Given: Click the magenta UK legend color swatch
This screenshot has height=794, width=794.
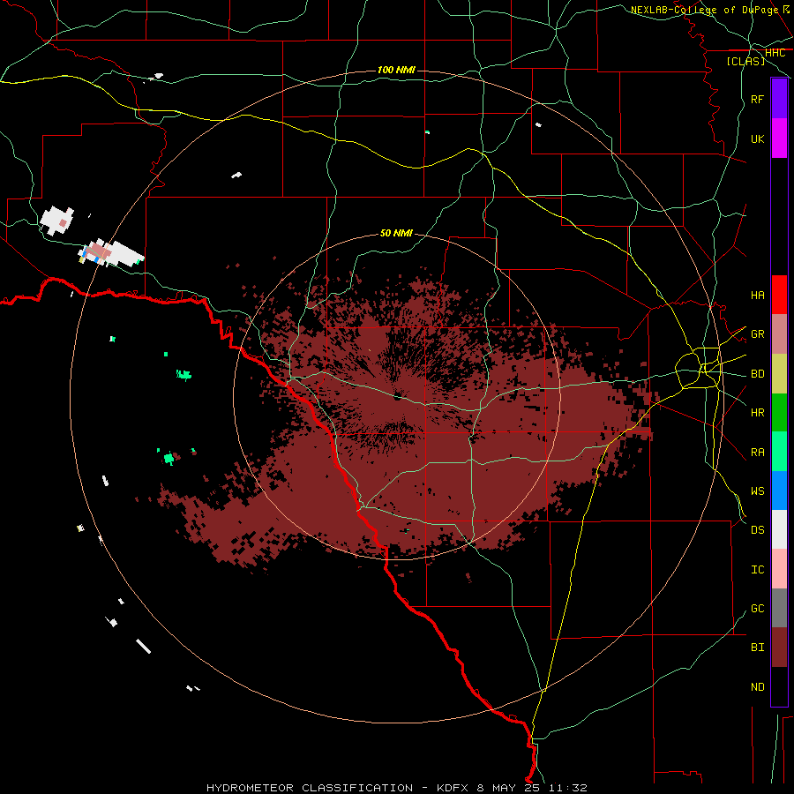Looking at the screenshot, I should (779, 139).
